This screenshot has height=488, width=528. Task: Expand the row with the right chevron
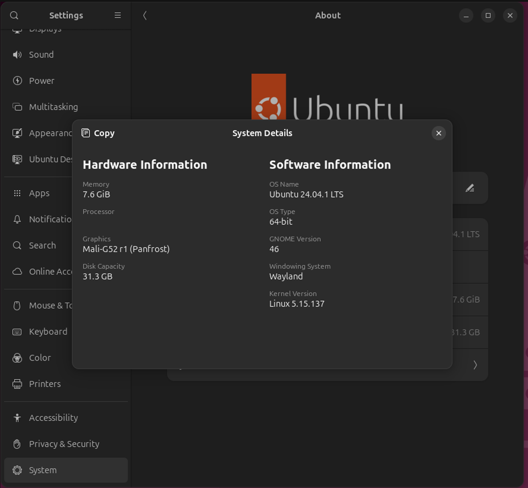(475, 365)
